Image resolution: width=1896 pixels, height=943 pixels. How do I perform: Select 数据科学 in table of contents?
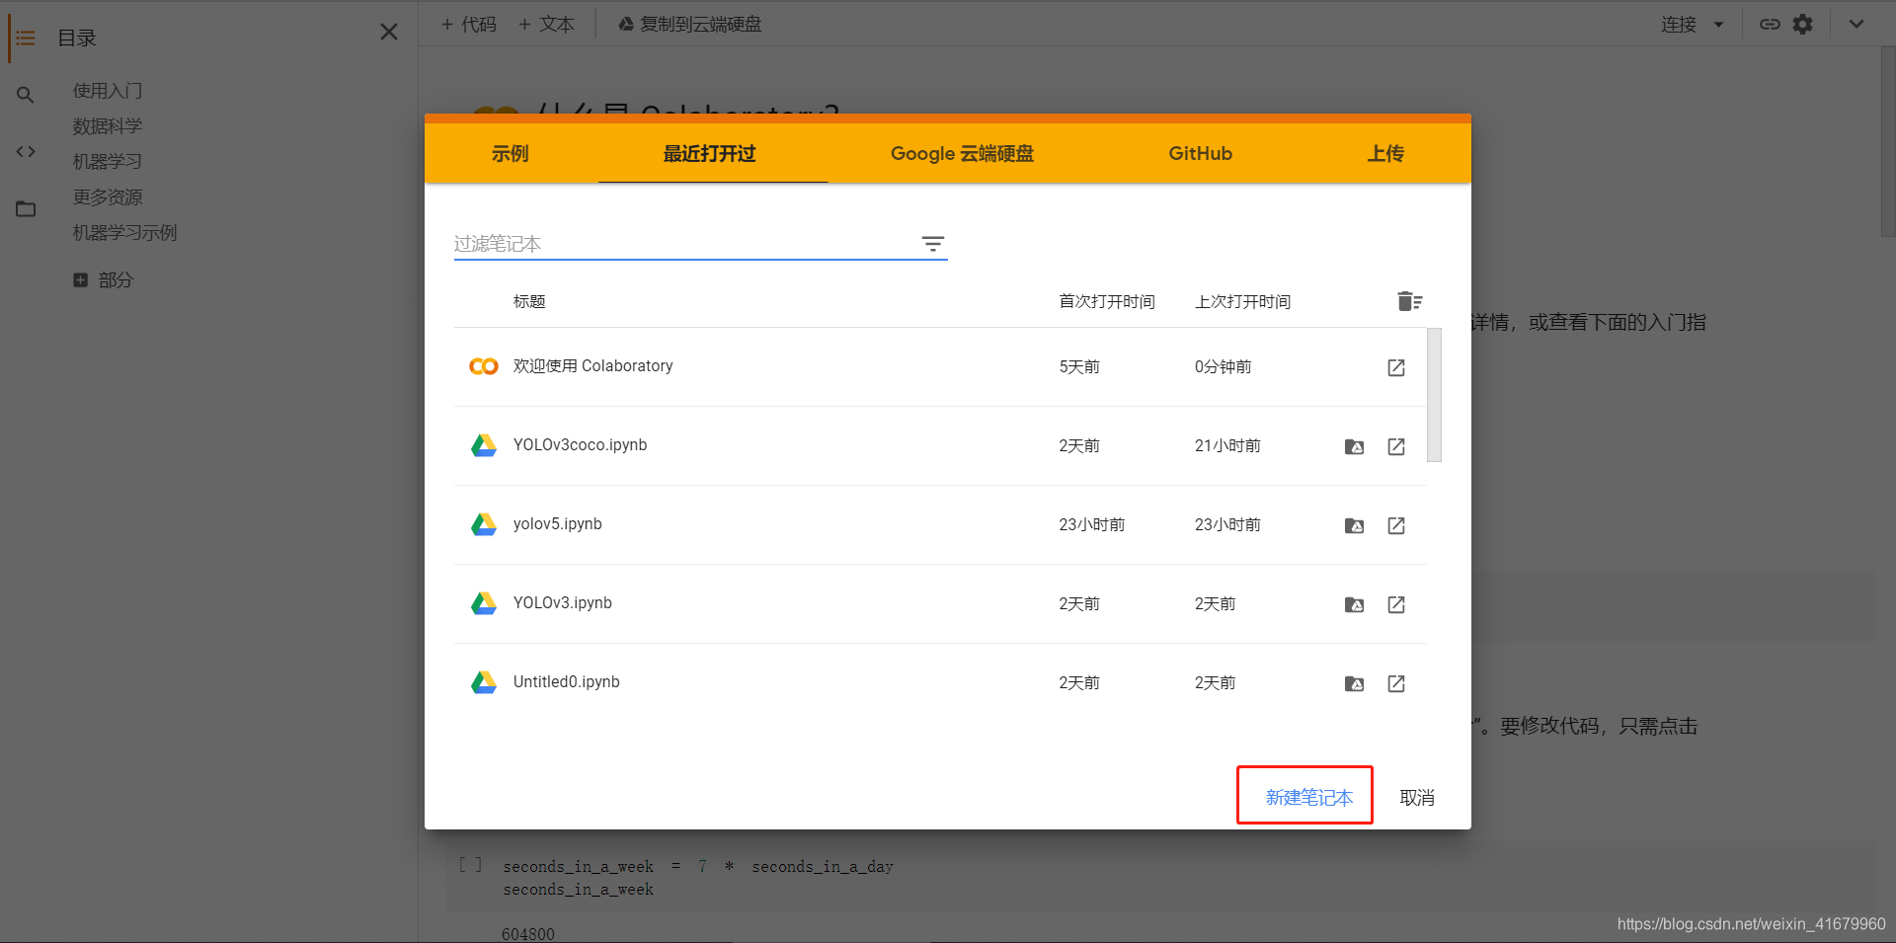click(x=108, y=126)
